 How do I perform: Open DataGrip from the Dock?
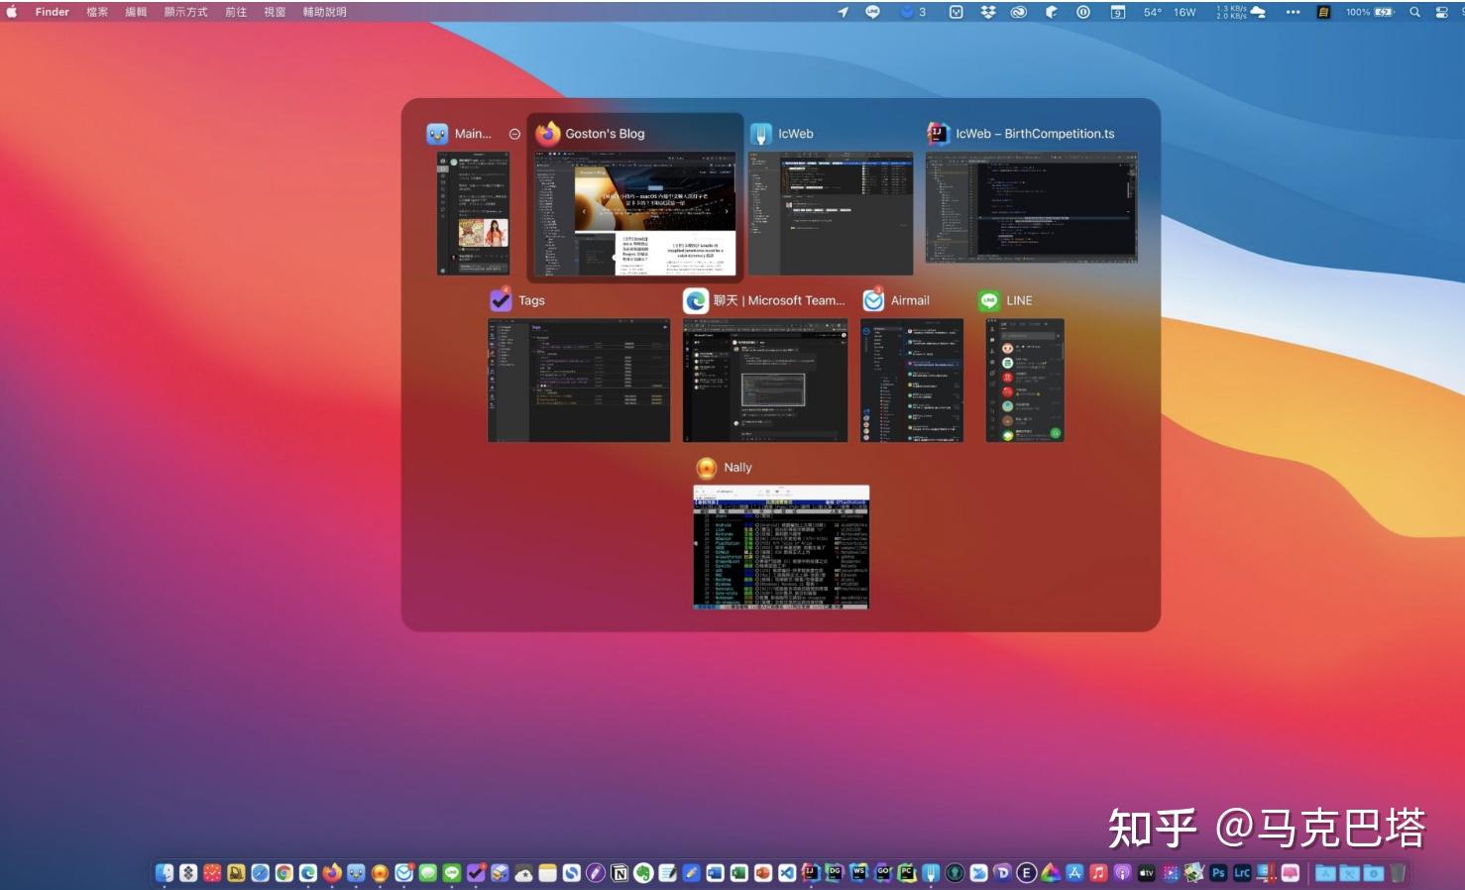click(x=835, y=873)
